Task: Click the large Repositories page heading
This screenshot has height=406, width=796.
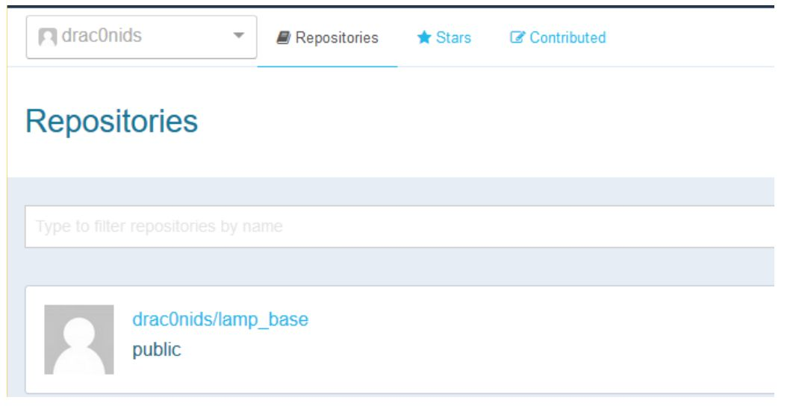Action: point(112,122)
